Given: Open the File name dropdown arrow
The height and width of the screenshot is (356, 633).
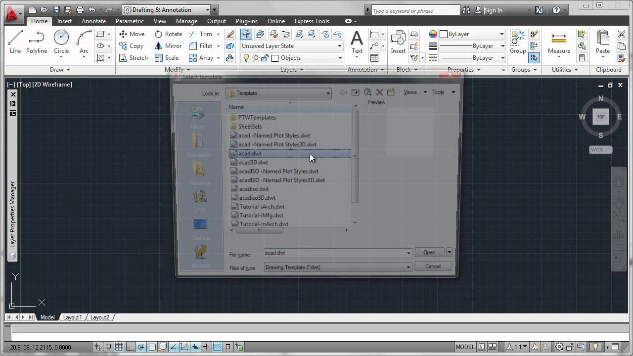Looking at the screenshot, I should [x=408, y=253].
